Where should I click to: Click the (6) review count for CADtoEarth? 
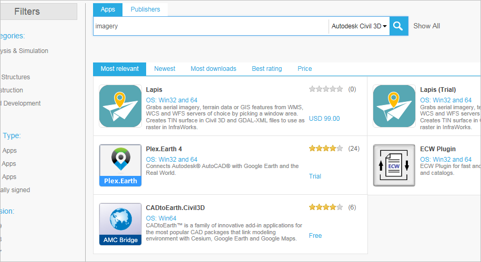tap(352, 207)
